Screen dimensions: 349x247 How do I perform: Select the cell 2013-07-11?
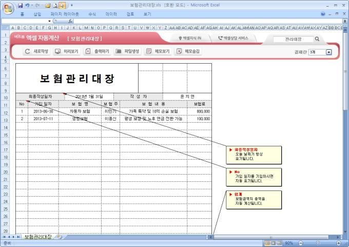[x=43, y=119]
